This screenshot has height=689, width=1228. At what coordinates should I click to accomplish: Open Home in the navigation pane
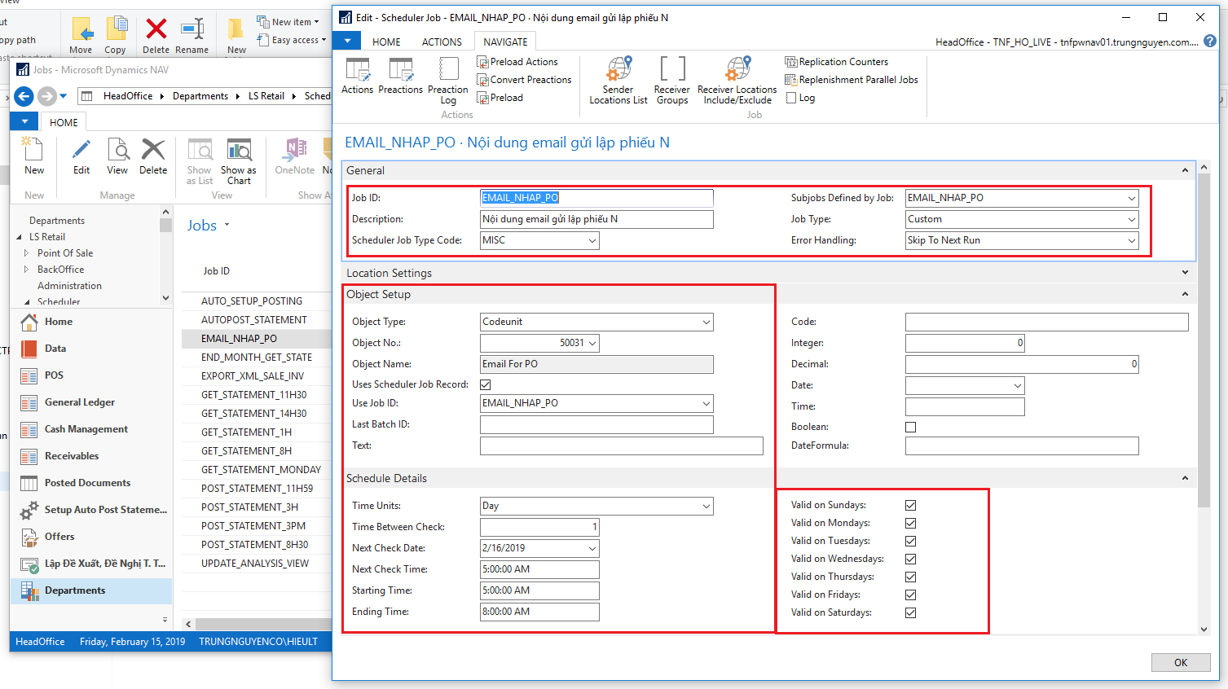coord(91,322)
